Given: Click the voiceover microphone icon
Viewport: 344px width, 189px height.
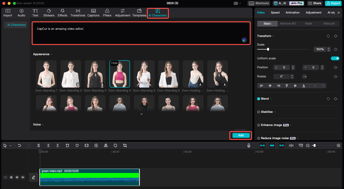Looking at the screenshot, I should click(x=249, y=145).
